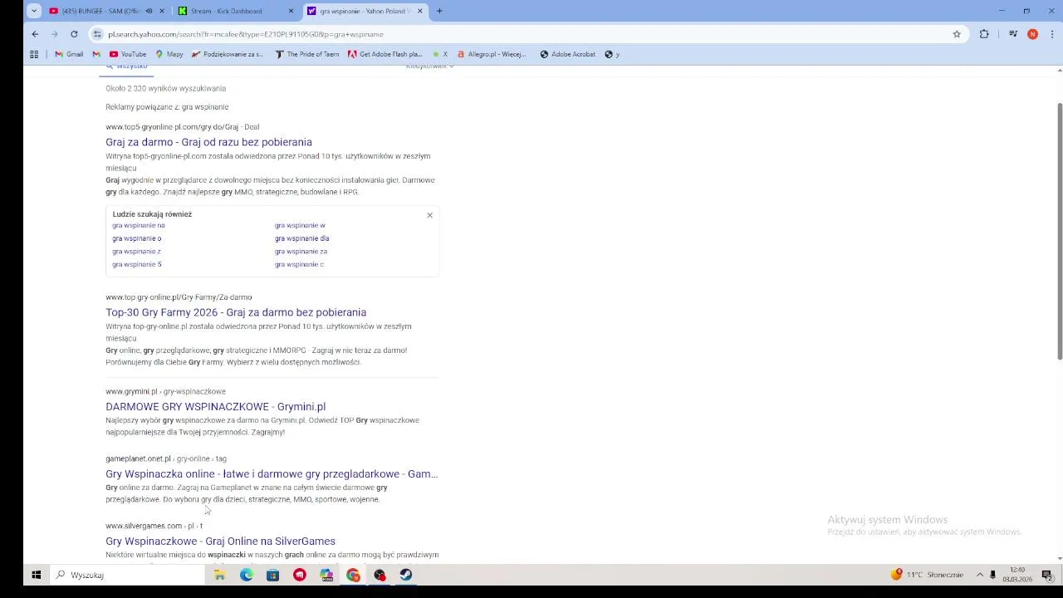Open the X bookmark
1063x598 pixels.
pos(440,54)
